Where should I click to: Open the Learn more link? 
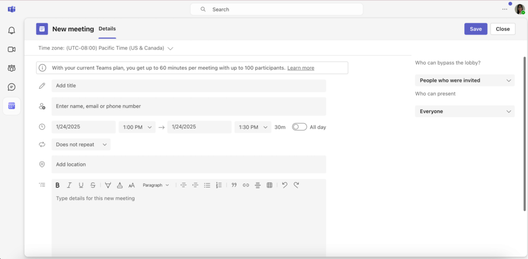click(x=301, y=68)
